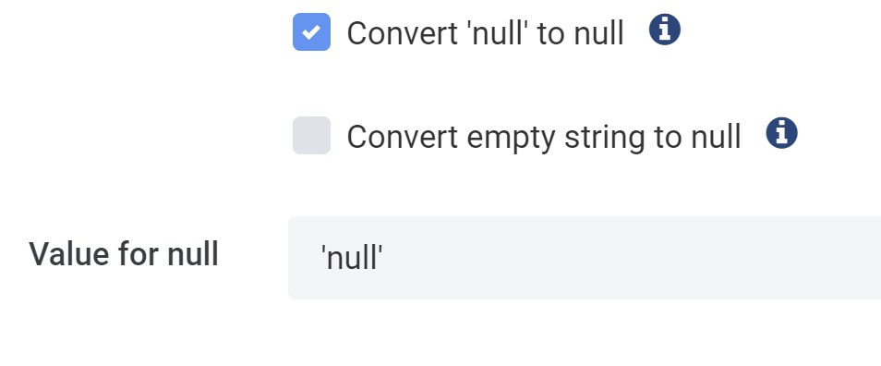The image size is (881, 366).
Task: Click the "Value for null" field label
Action: point(124,253)
